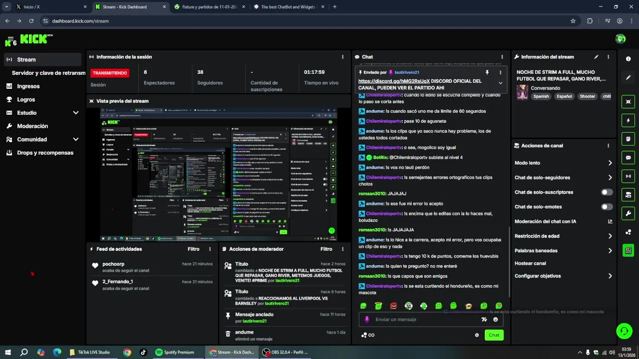The height and width of the screenshot is (359, 639).
Task: Open options menu of Feed de actividades panel
Action: pos(210,249)
